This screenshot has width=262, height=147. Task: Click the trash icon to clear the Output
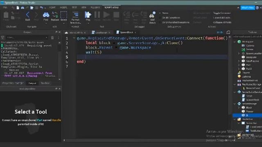point(52,38)
